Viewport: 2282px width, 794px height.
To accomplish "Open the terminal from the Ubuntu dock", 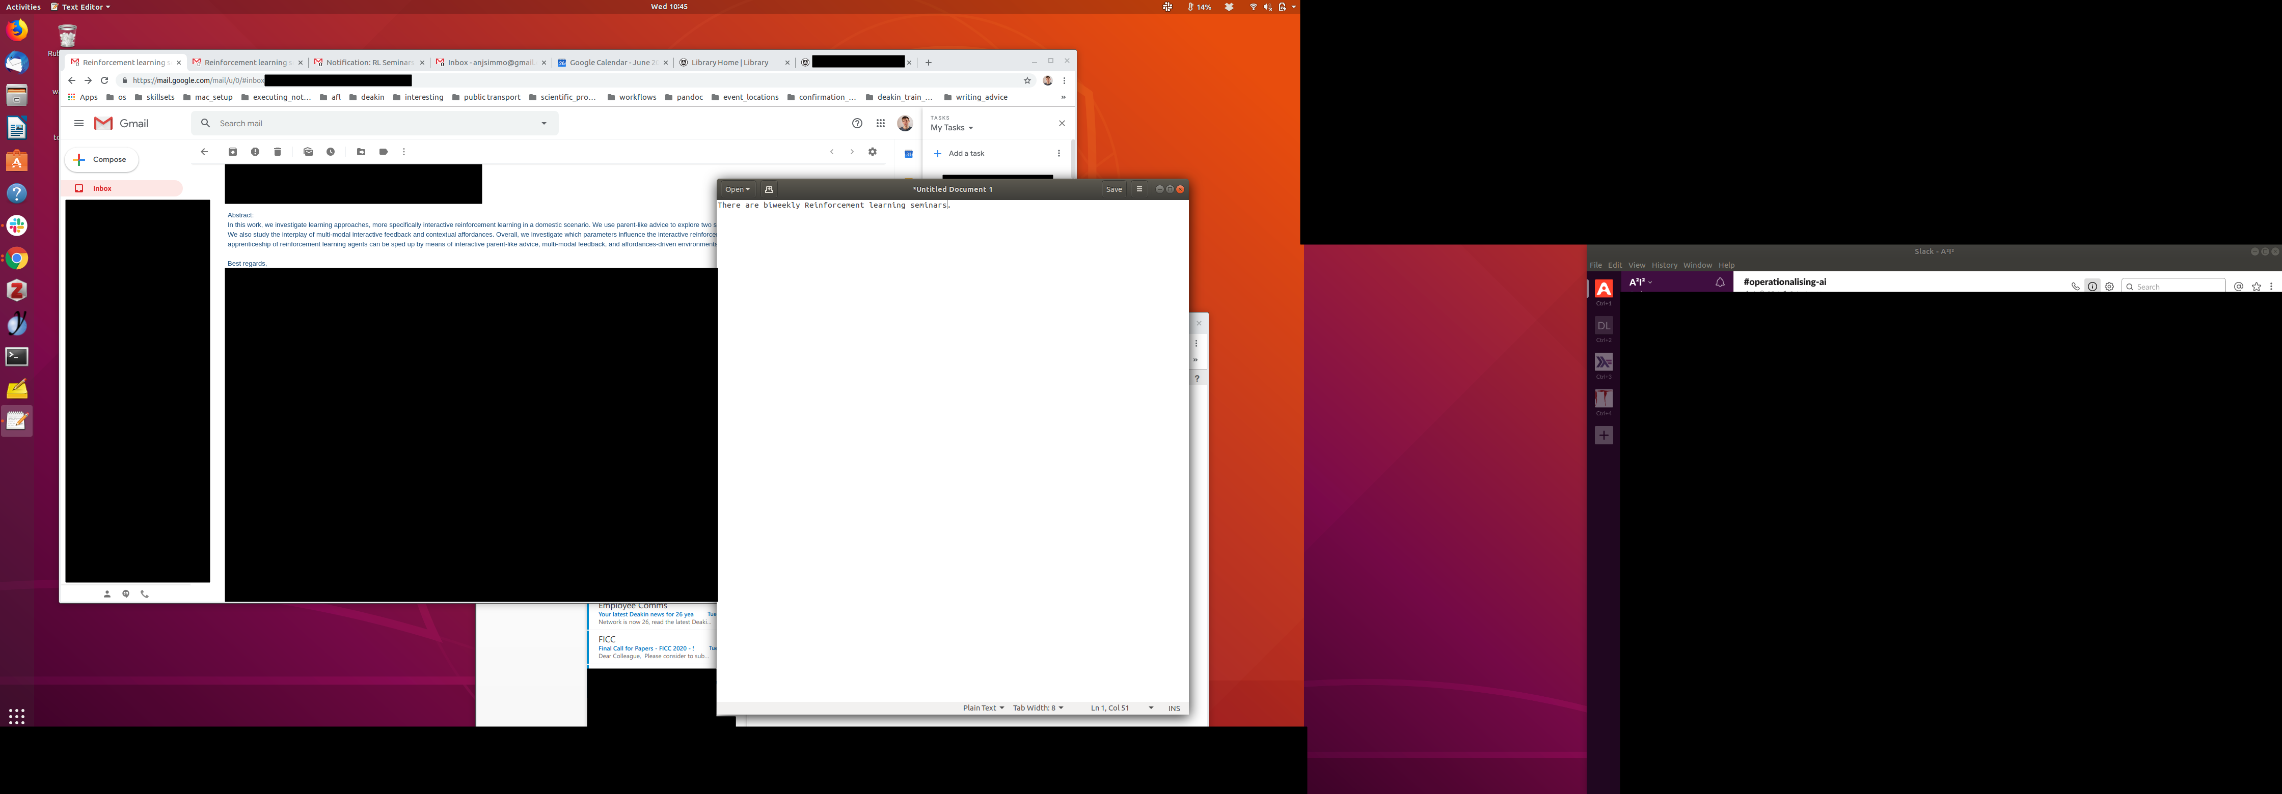I will coord(17,357).
